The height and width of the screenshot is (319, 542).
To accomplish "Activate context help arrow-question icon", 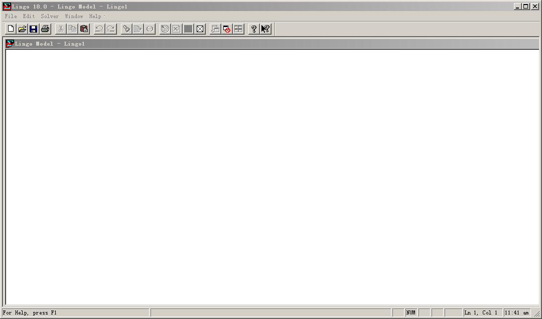I will pos(265,29).
